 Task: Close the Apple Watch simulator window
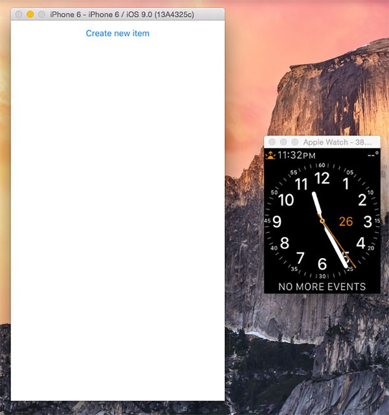coord(272,142)
